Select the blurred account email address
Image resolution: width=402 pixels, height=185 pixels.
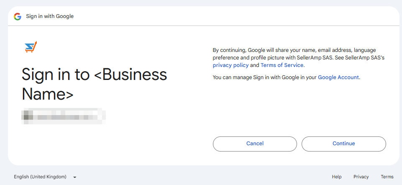pyautogui.click(x=64, y=116)
